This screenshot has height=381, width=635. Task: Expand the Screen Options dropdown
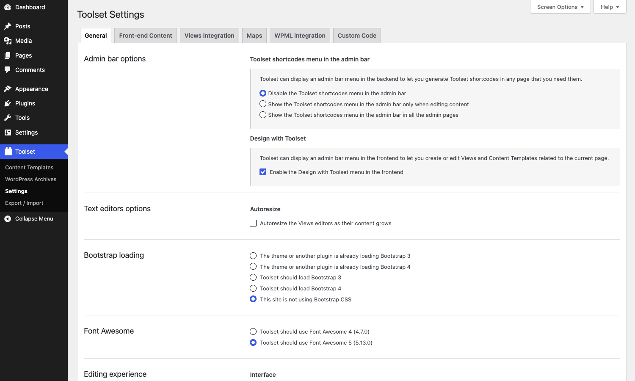click(560, 7)
